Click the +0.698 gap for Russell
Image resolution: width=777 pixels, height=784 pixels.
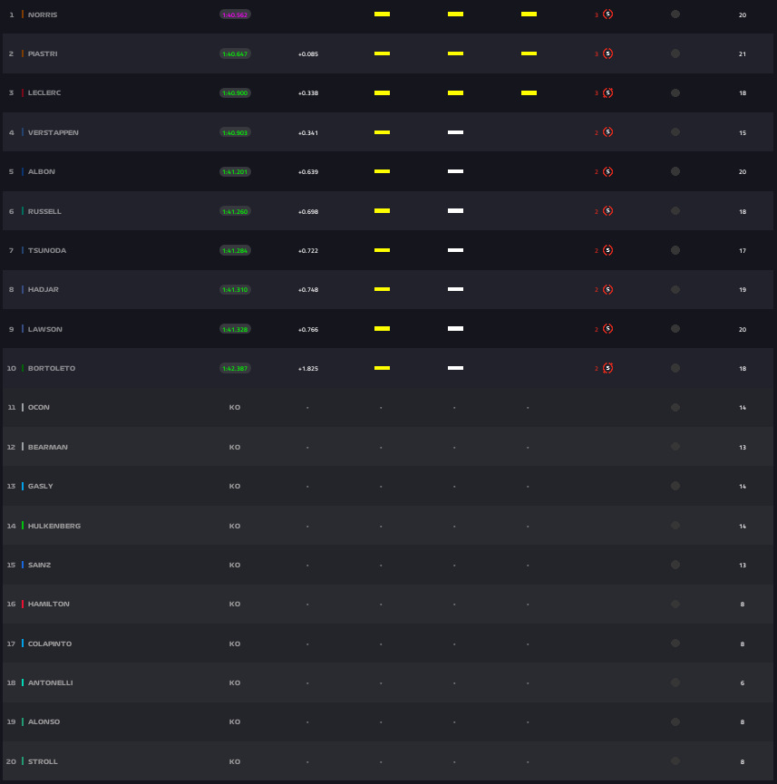click(308, 211)
